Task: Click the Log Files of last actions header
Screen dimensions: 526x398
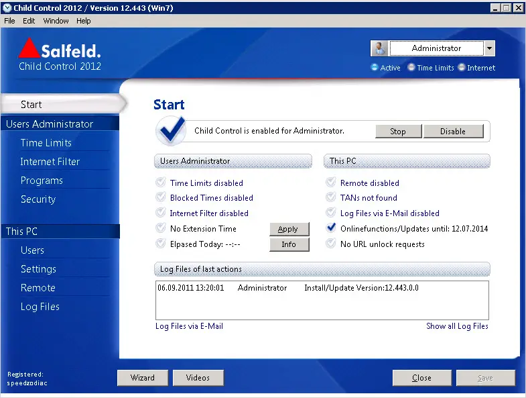Action: (x=322, y=269)
